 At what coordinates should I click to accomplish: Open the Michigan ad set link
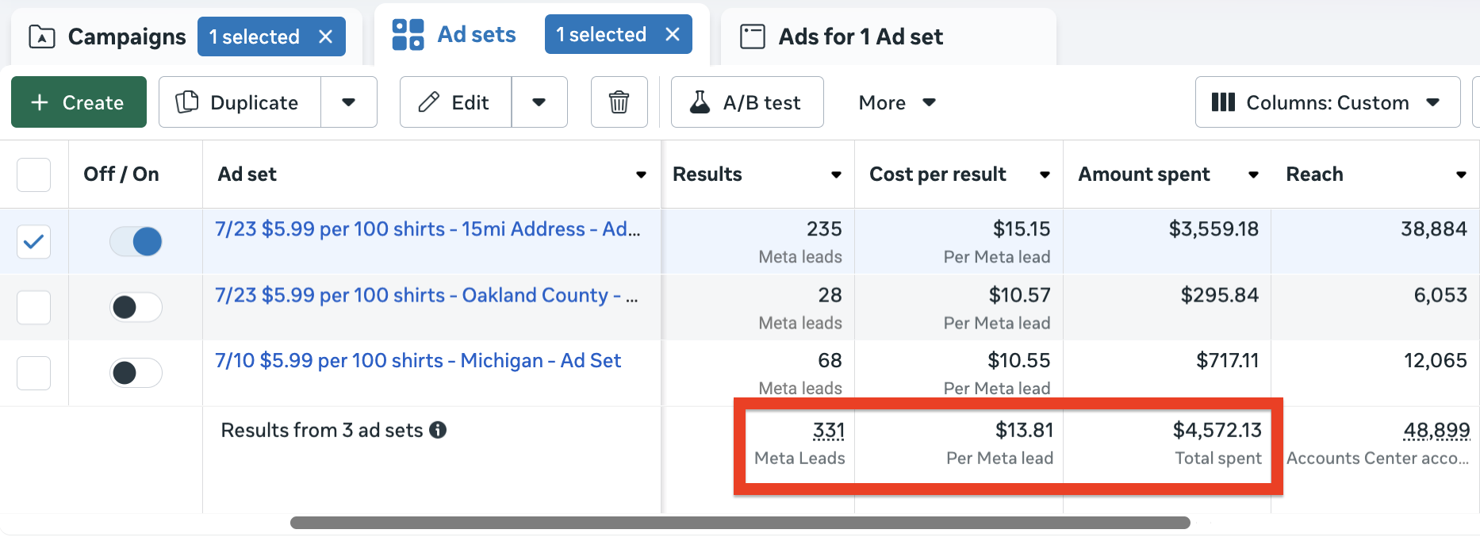pyautogui.click(x=418, y=361)
